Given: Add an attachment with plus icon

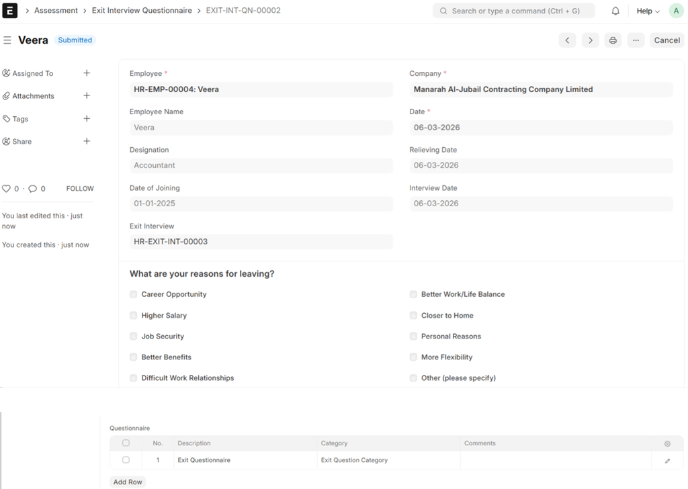Looking at the screenshot, I should click(87, 96).
